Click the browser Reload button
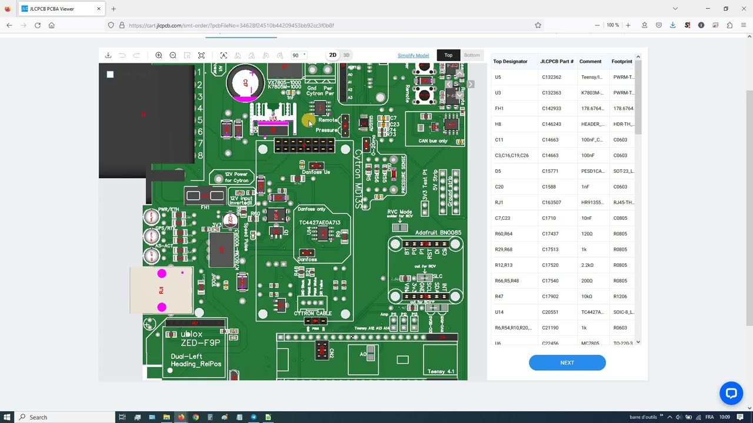 38,25
